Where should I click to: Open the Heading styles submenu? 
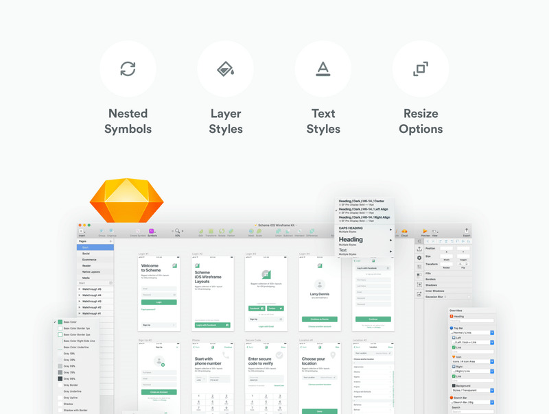tap(364, 241)
